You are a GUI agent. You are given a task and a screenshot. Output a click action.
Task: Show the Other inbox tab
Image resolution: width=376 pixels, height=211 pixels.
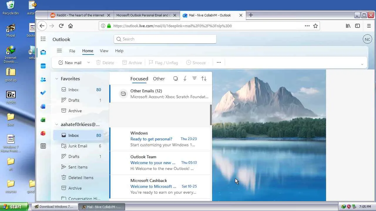click(x=159, y=79)
